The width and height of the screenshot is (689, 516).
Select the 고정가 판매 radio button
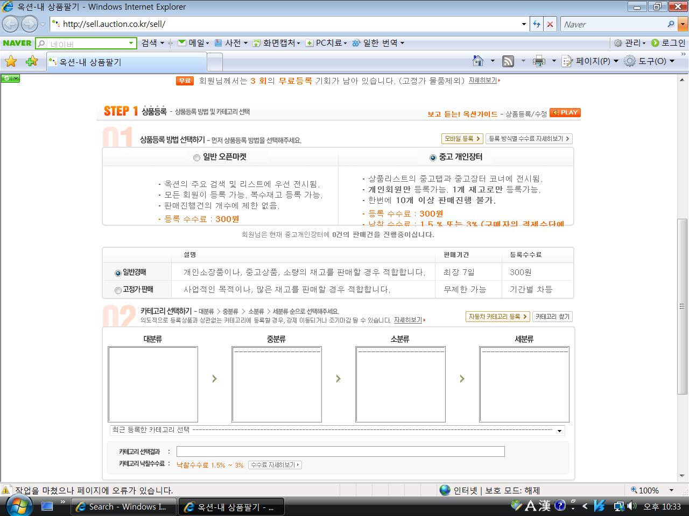pyautogui.click(x=118, y=290)
